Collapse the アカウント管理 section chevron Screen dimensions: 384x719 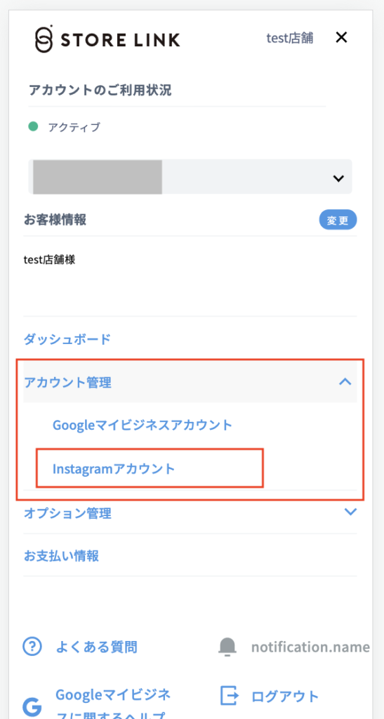pos(345,381)
